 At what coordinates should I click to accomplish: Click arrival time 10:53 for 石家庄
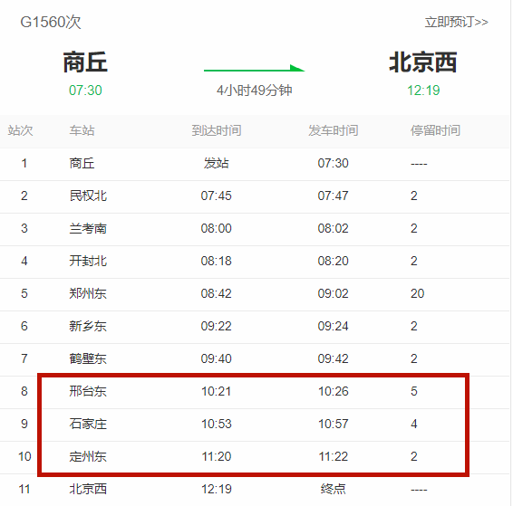(217, 424)
